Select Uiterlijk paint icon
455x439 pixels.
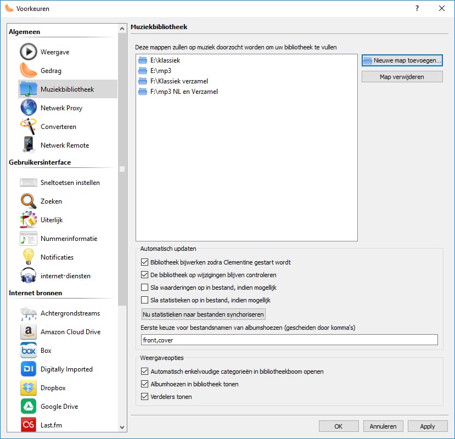[x=29, y=219]
